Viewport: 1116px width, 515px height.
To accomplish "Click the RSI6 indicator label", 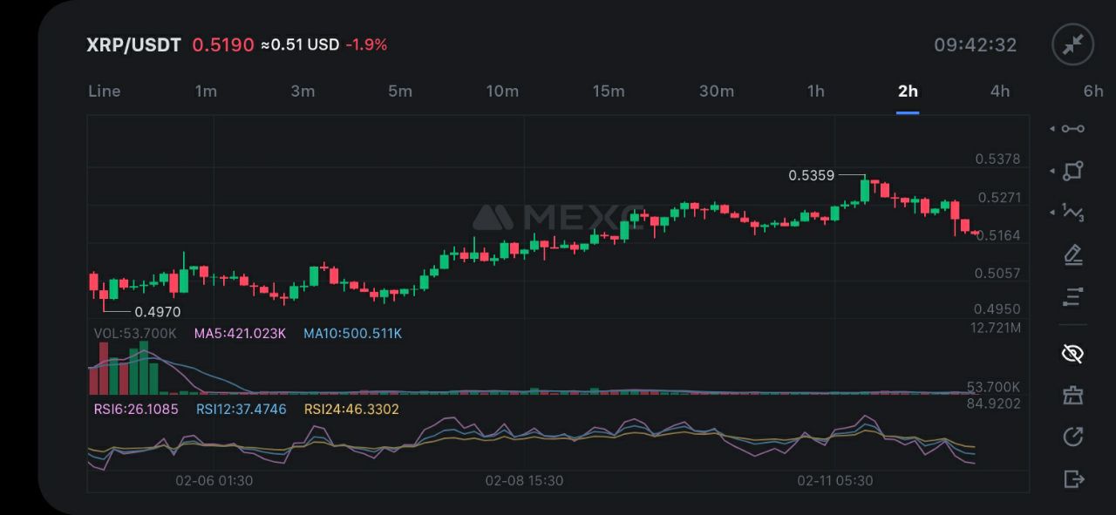I will [x=136, y=409].
